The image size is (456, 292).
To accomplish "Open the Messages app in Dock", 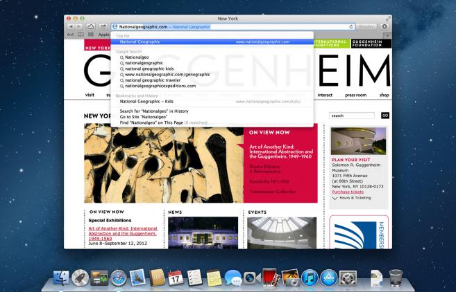I will point(233,277).
